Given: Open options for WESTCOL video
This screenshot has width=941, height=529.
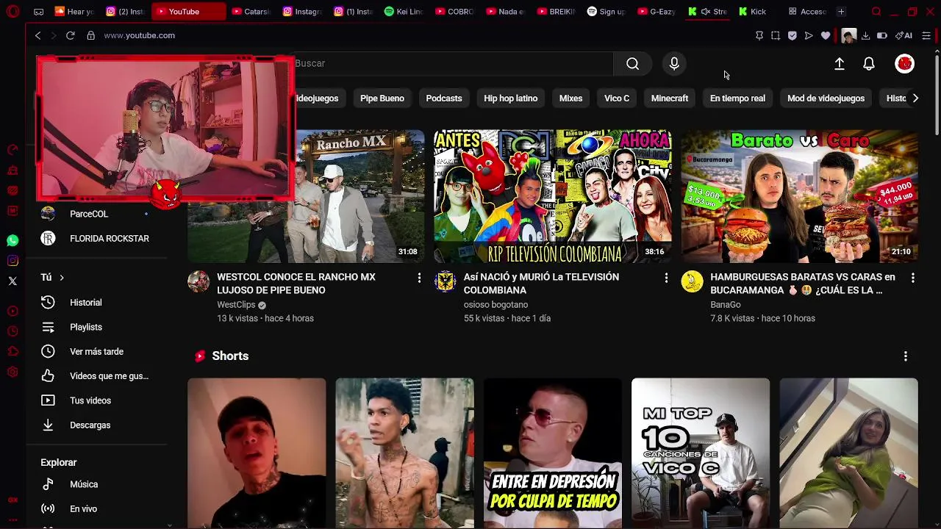Looking at the screenshot, I should 419,278.
